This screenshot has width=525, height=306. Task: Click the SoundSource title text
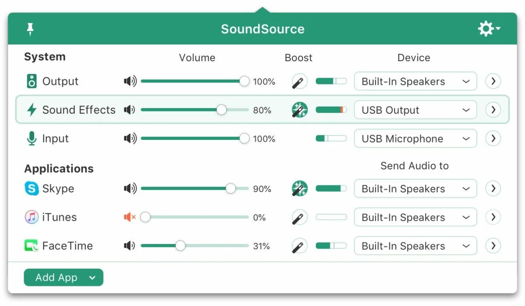tap(262, 29)
